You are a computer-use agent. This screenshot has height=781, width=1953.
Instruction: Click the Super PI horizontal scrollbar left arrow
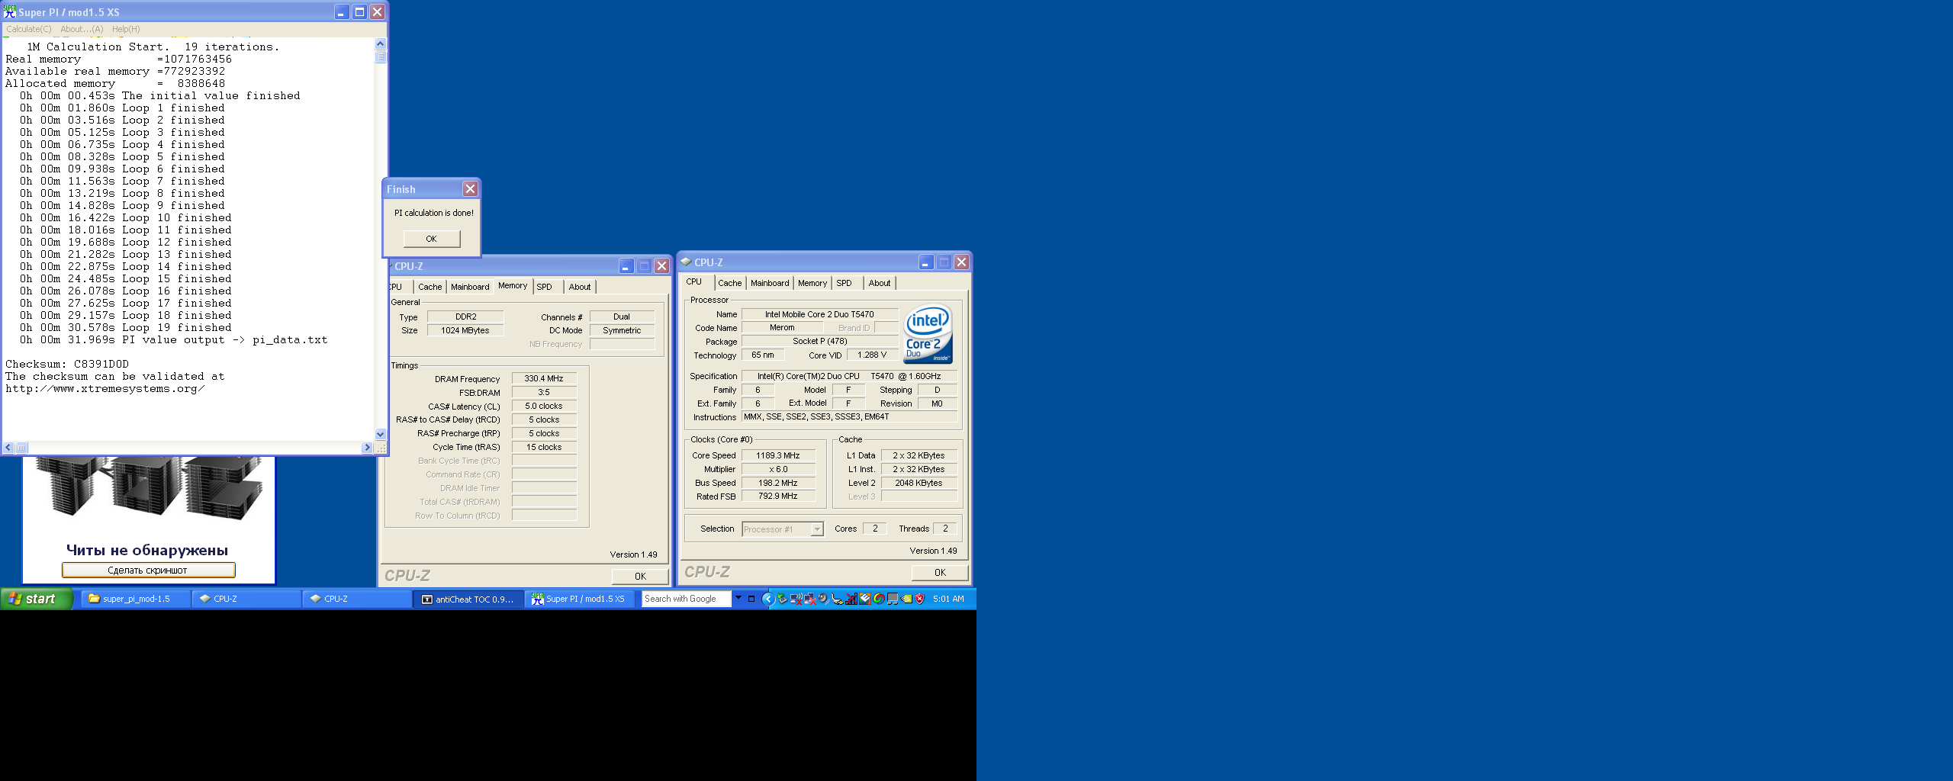point(8,448)
